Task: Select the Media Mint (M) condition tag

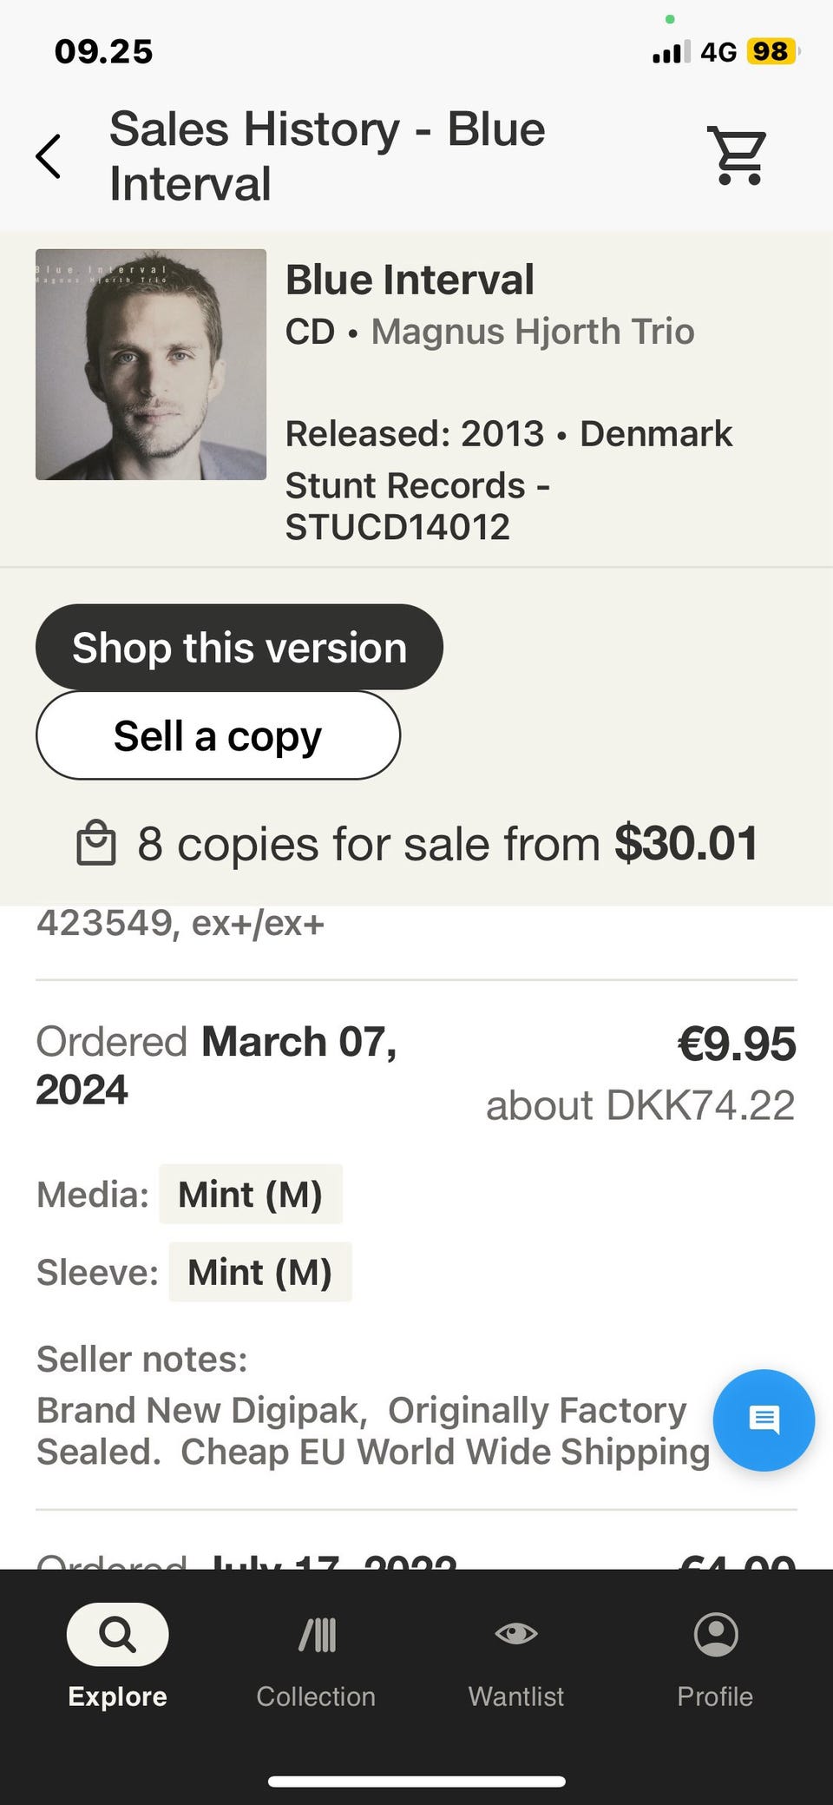Action: pos(250,1195)
